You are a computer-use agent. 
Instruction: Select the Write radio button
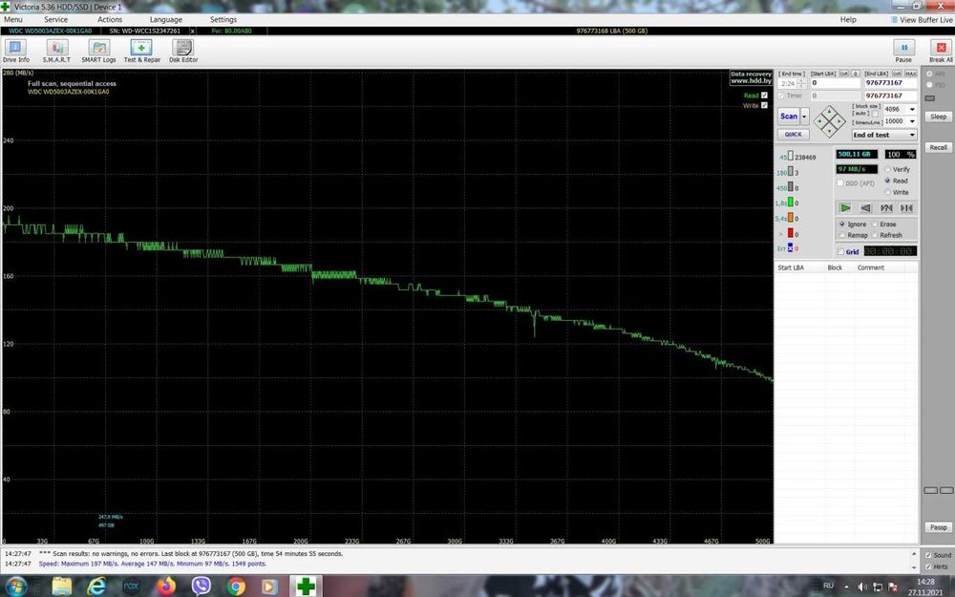click(888, 192)
